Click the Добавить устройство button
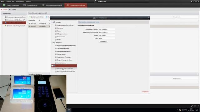Viewport: 200px width, 112px height. (37, 17)
